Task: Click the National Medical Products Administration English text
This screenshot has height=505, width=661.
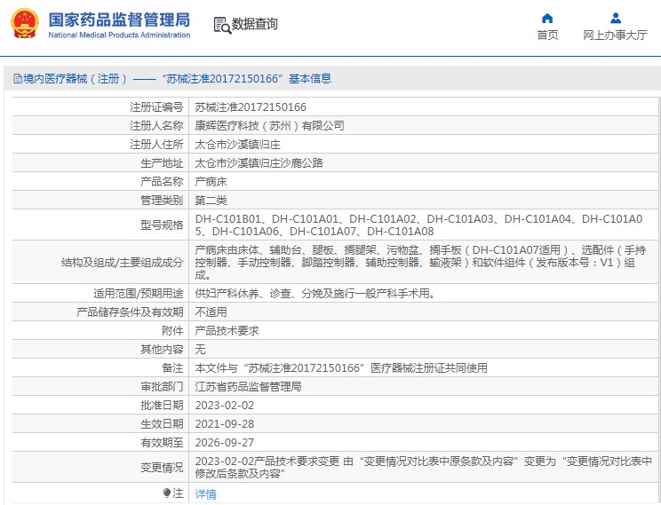Action: 118,36
